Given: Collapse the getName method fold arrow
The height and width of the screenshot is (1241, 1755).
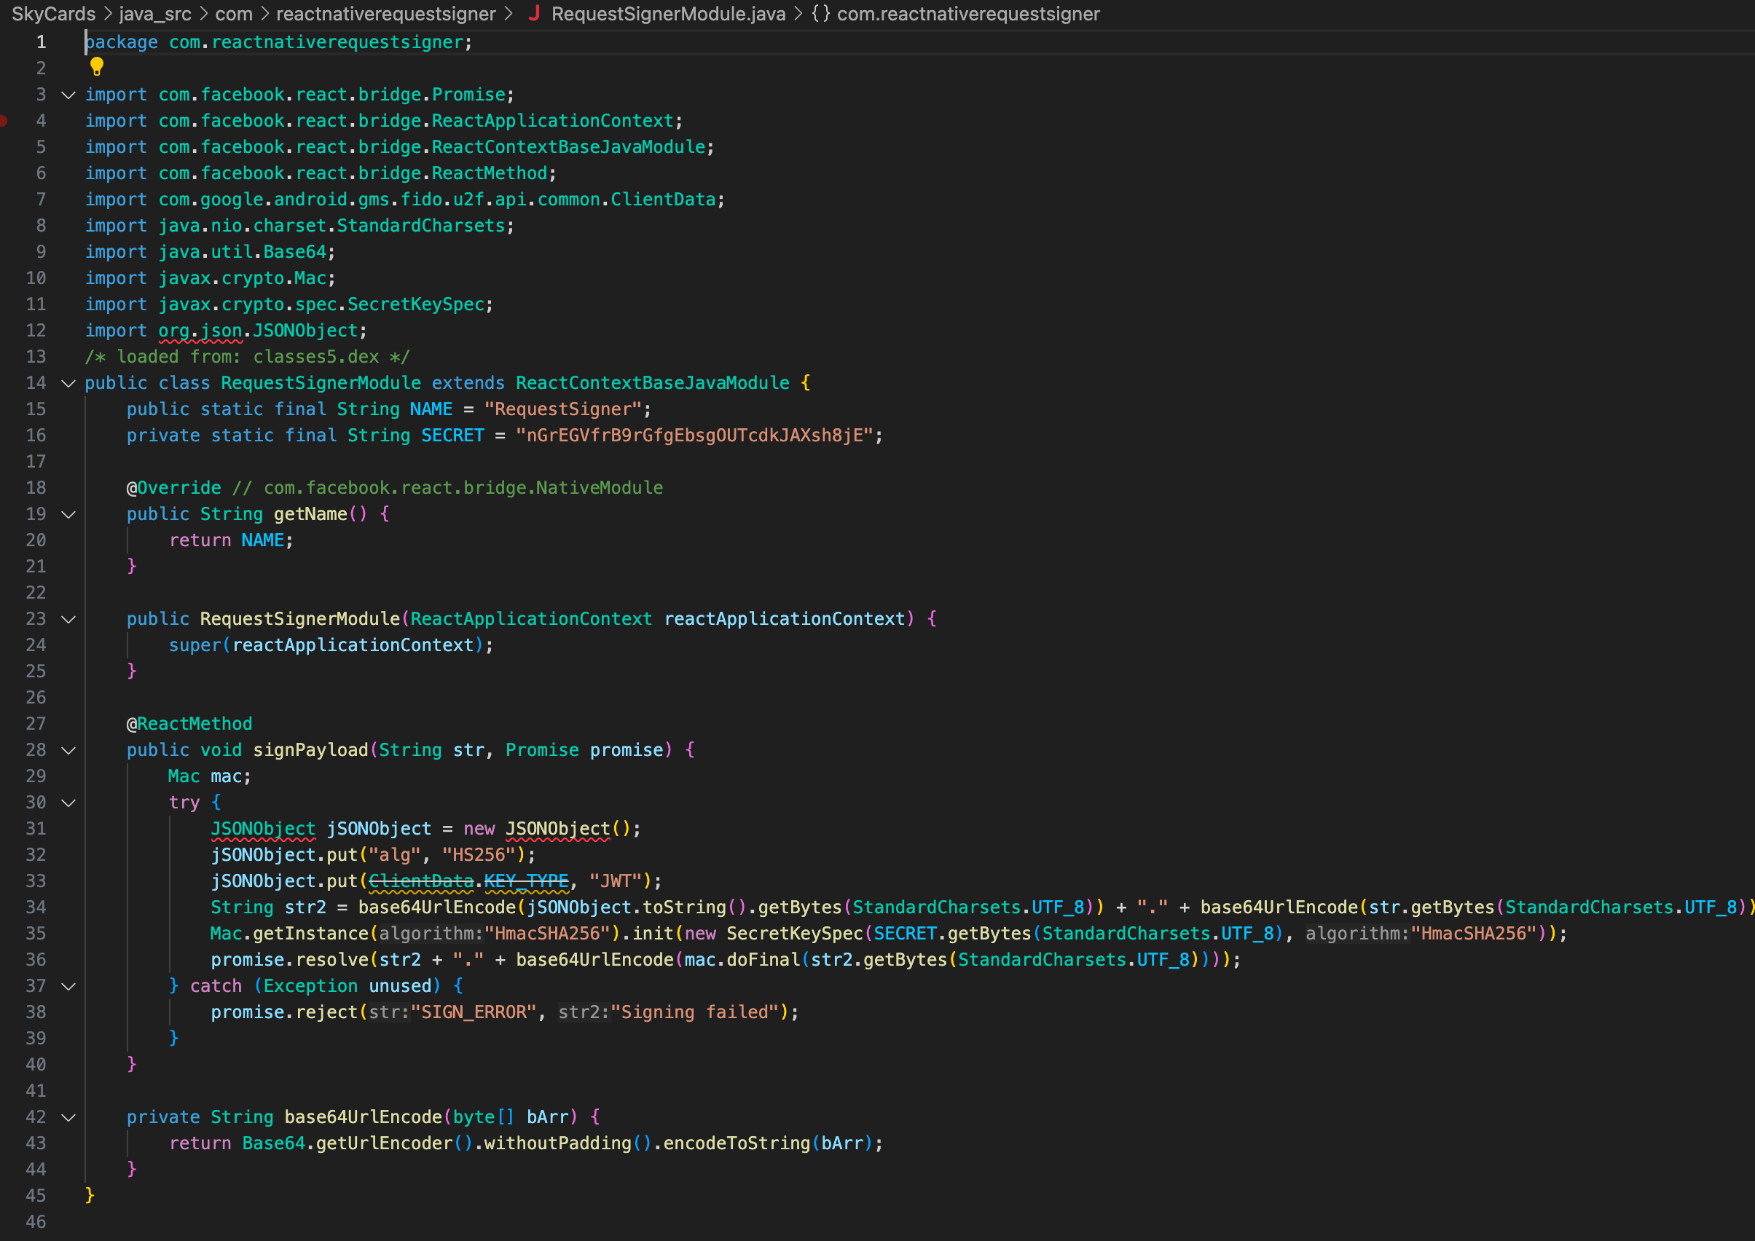Looking at the screenshot, I should pos(68,514).
